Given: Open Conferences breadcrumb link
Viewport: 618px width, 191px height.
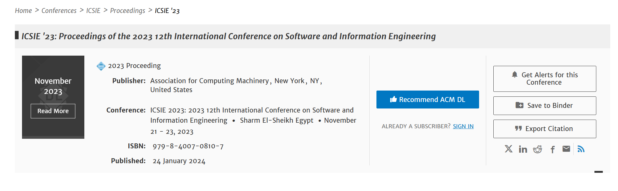Looking at the screenshot, I should click(59, 11).
